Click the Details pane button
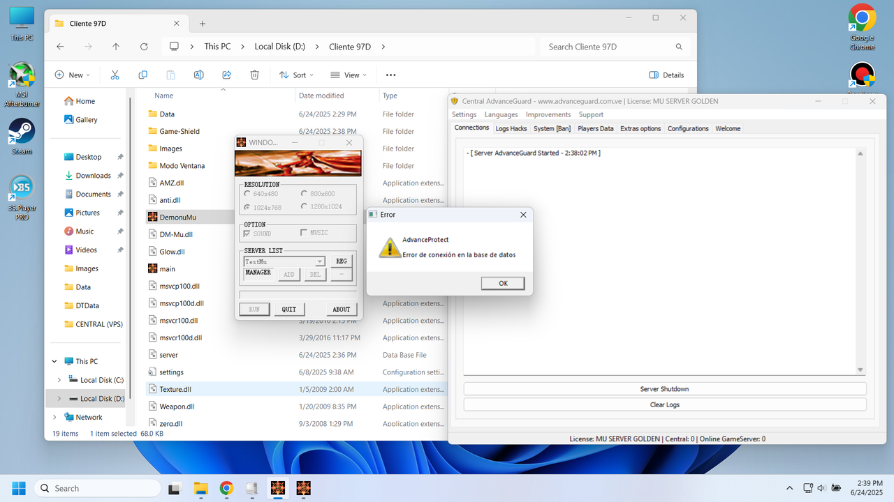The height and width of the screenshot is (502, 894). tap(666, 75)
